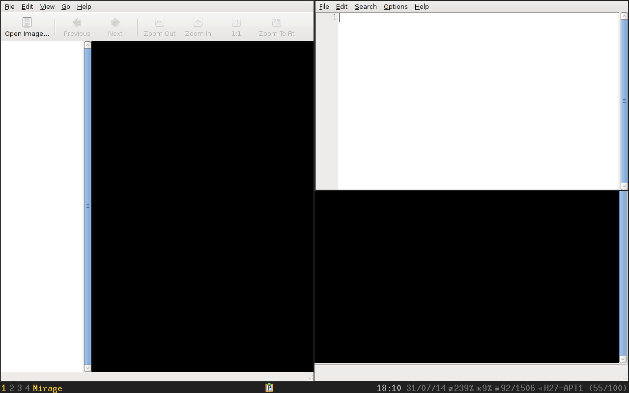The width and height of the screenshot is (629, 393).
Task: Open the text editor's File menu
Action: tap(324, 7)
